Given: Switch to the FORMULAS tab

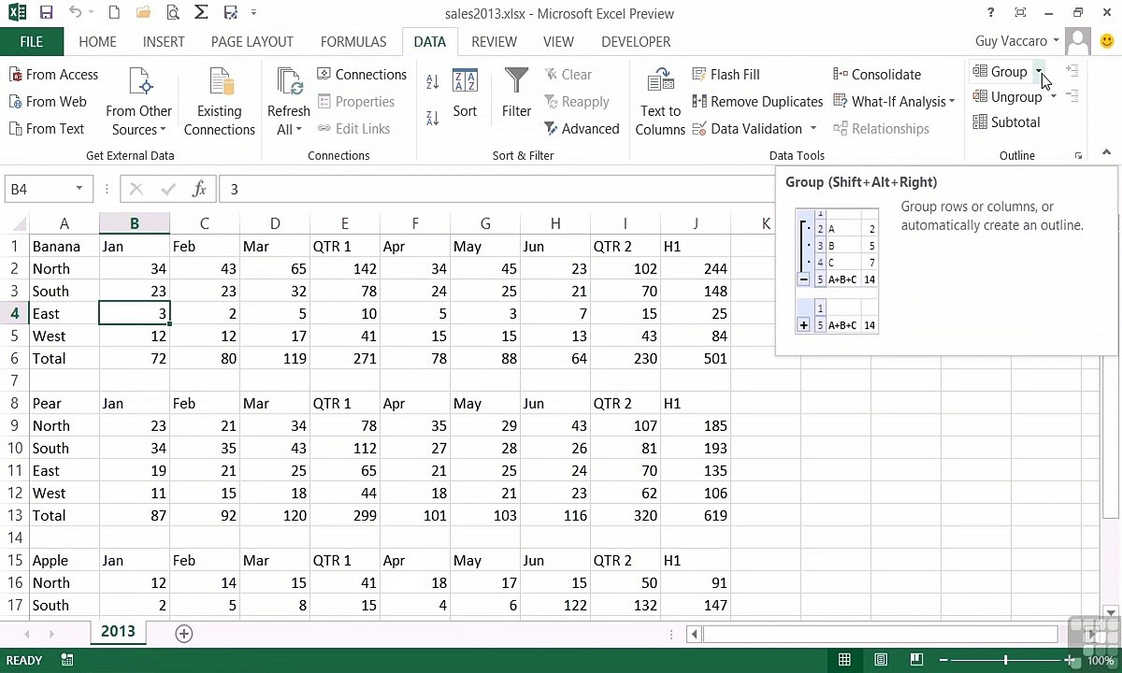Looking at the screenshot, I should point(353,41).
